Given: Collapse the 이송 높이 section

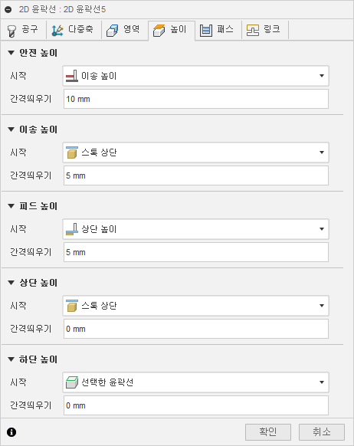Looking at the screenshot, I should pos(11,130).
